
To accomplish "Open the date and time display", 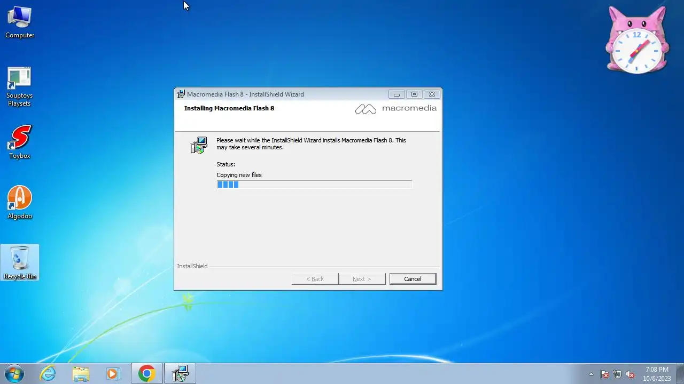I will pos(657,374).
